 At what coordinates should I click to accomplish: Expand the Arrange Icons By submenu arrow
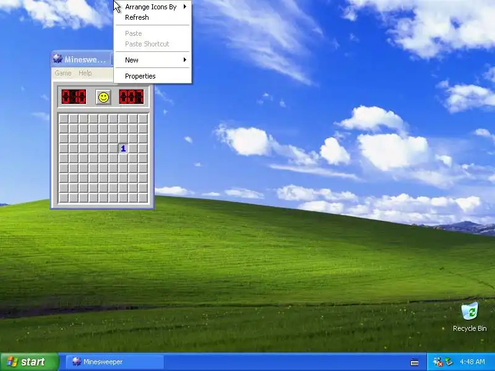tap(185, 7)
